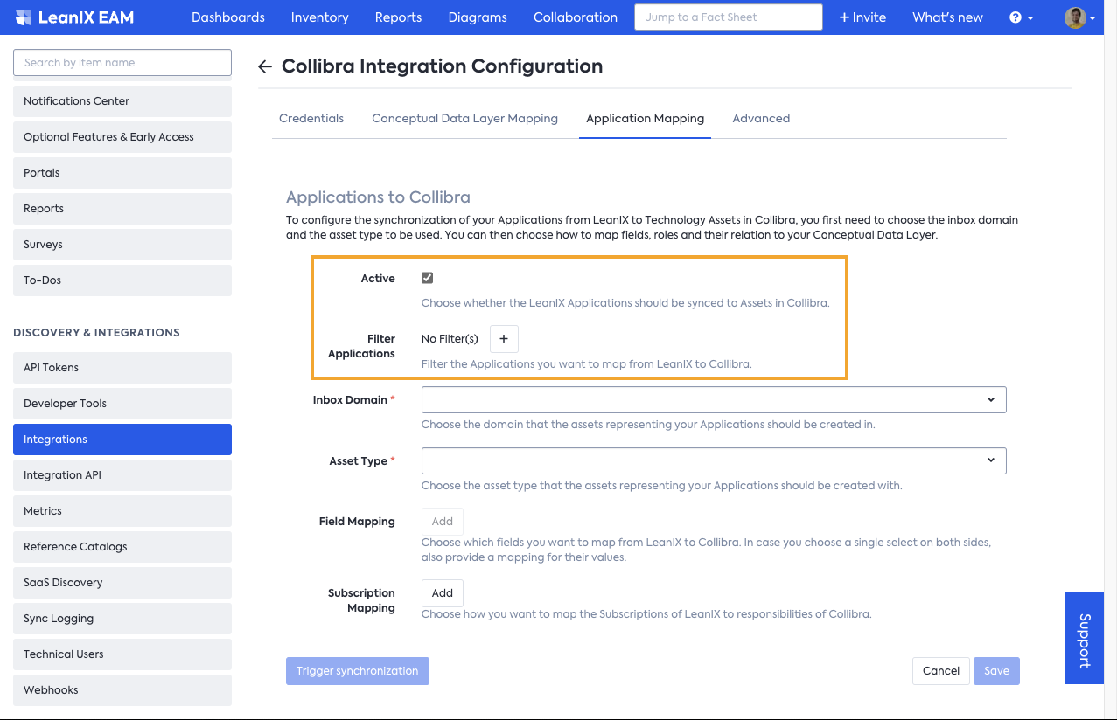Open To-Dos in sidebar
The width and height of the screenshot is (1117, 720).
pyautogui.click(x=122, y=280)
